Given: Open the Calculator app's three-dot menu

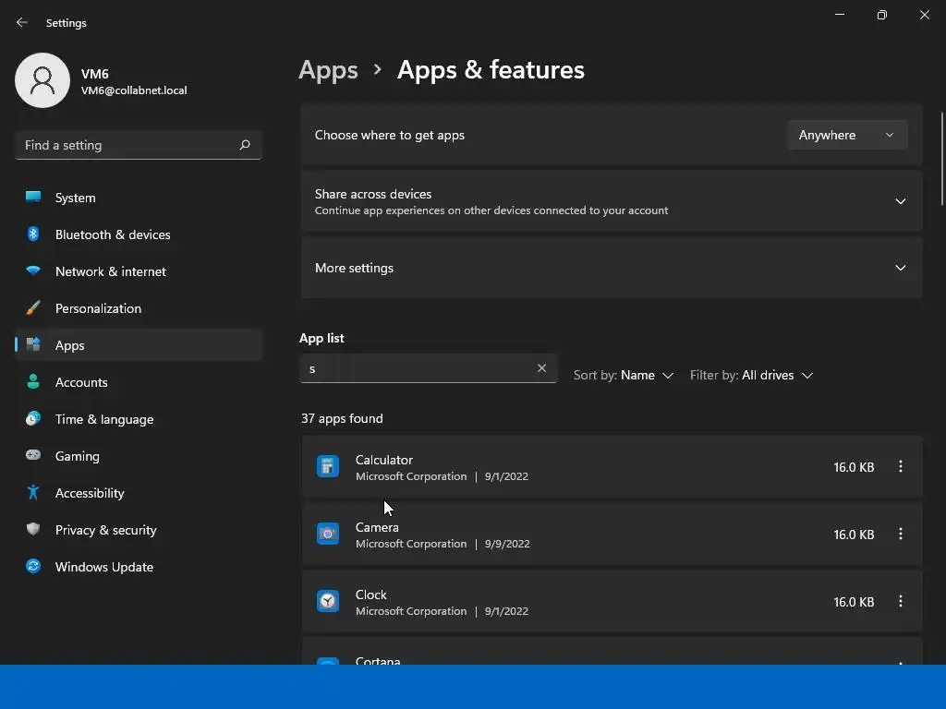Looking at the screenshot, I should point(901,467).
